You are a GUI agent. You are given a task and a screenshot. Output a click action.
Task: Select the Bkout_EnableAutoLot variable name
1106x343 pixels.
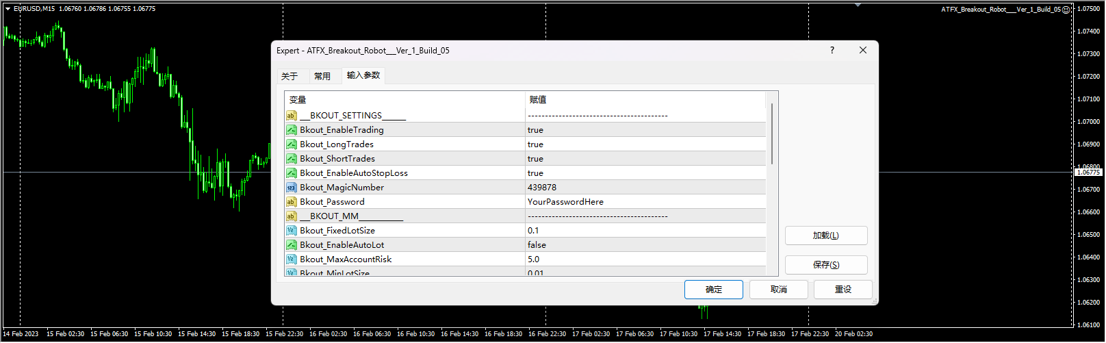pyautogui.click(x=342, y=245)
